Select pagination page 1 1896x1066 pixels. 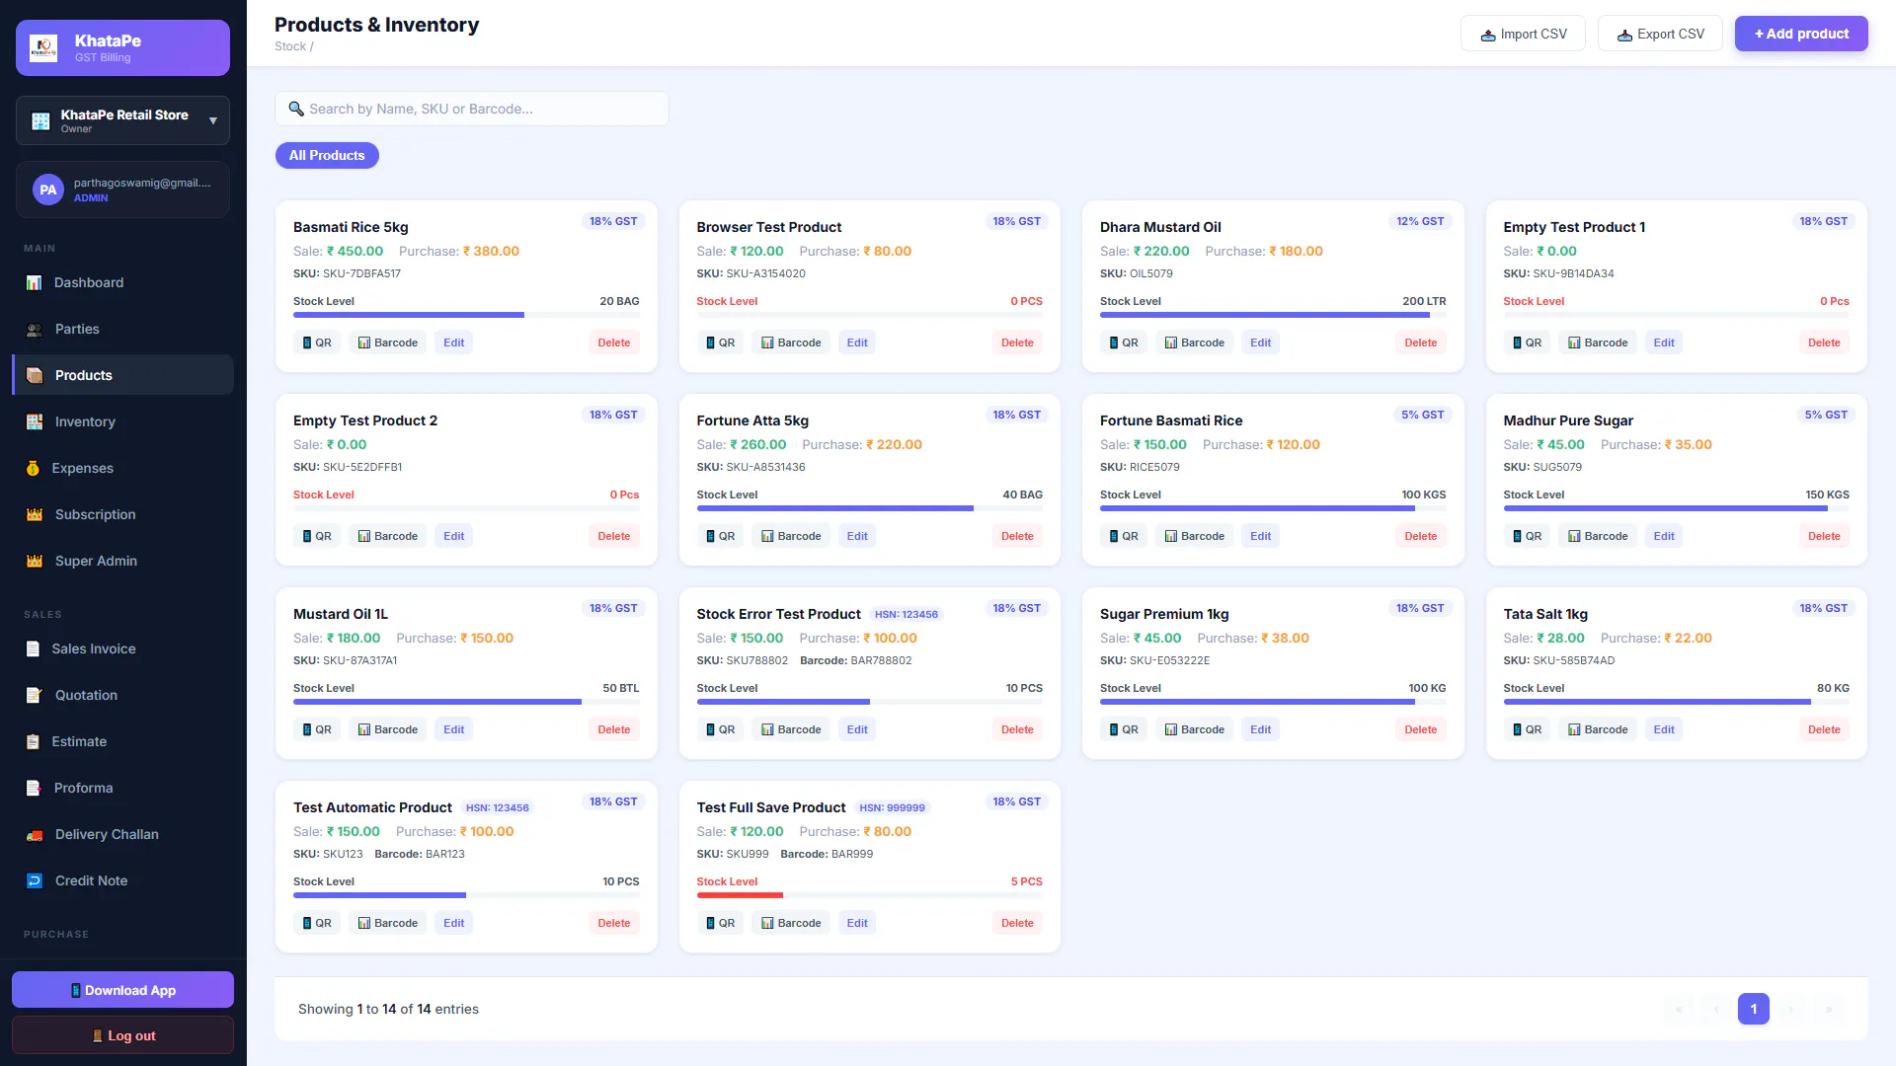1754,1009
